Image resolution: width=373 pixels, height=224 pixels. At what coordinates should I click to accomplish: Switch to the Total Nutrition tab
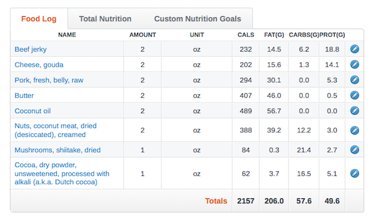tap(105, 19)
